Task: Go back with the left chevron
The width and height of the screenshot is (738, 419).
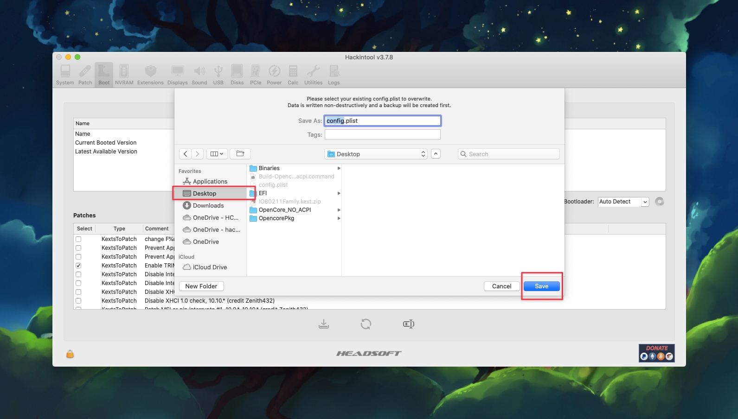Action: coord(185,154)
